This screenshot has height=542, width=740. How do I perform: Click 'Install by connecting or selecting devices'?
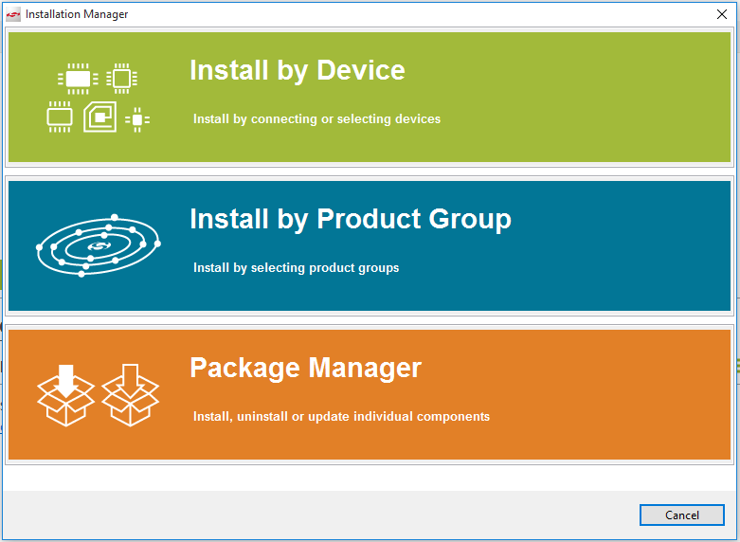(x=316, y=119)
